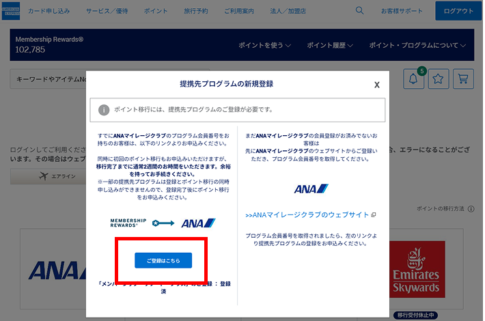Open お客様サポート link
The width and height of the screenshot is (485, 321).
click(x=403, y=11)
